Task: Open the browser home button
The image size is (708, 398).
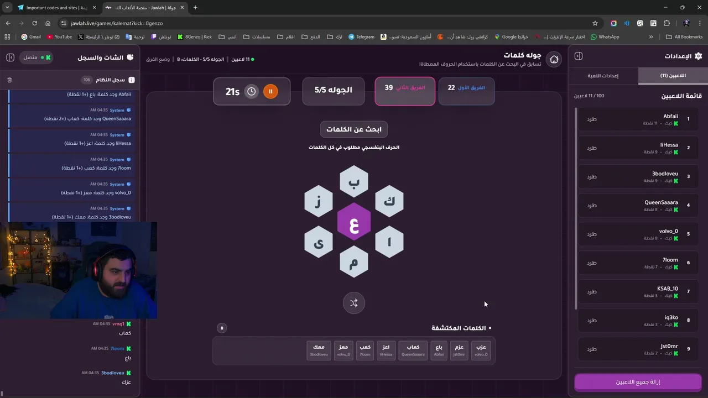Action: point(48,23)
